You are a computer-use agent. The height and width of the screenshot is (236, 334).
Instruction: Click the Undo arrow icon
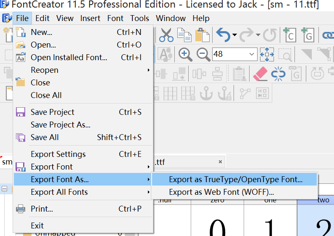(x=223, y=35)
